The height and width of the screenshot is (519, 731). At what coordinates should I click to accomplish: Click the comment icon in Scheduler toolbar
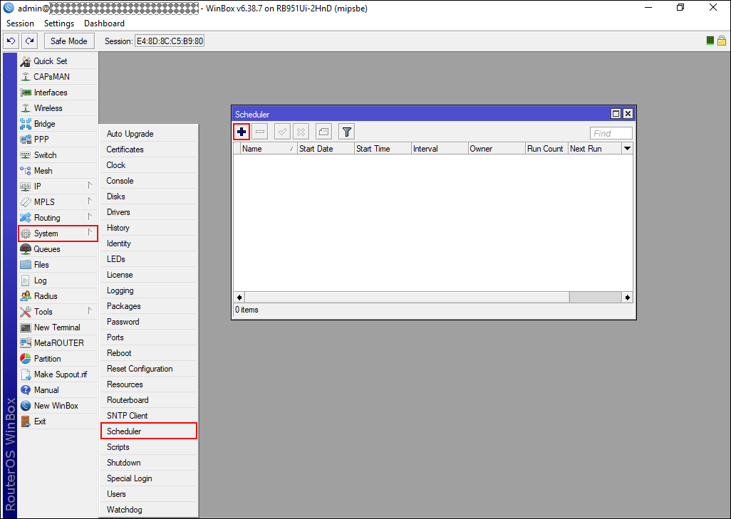pyautogui.click(x=323, y=132)
